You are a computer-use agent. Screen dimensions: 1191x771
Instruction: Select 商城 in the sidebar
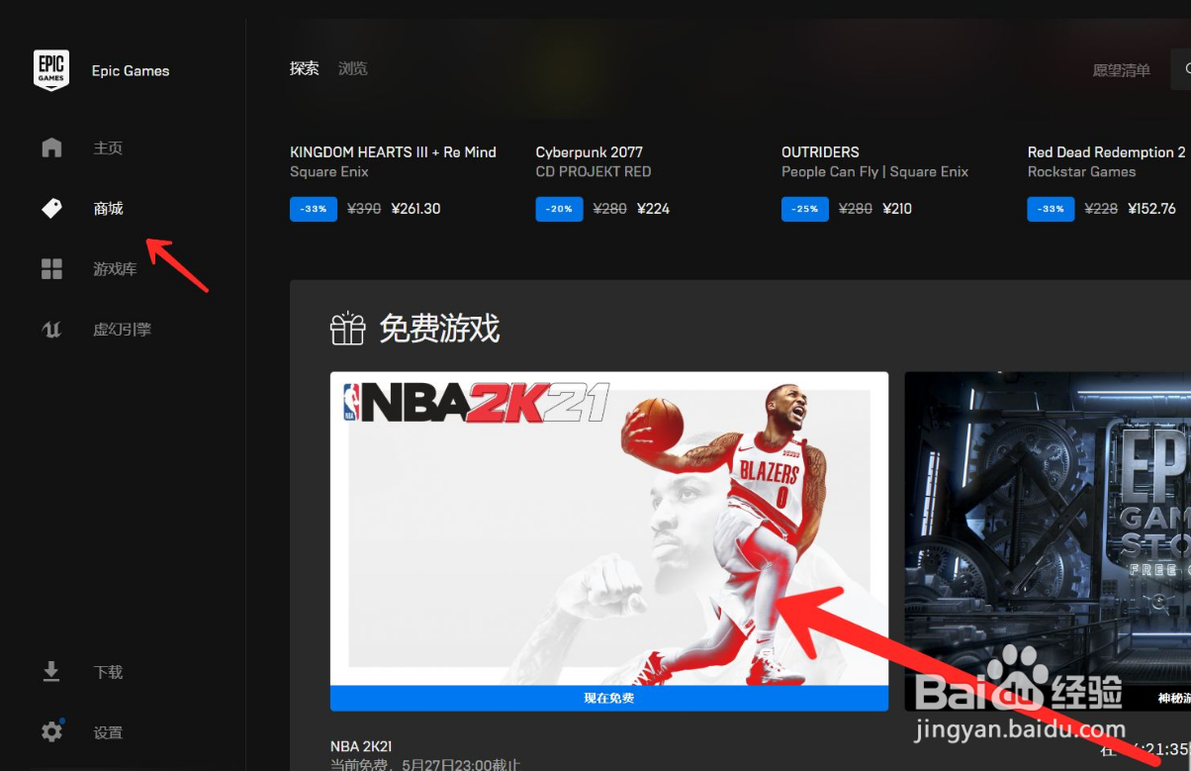click(108, 209)
